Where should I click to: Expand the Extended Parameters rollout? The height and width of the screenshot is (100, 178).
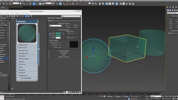point(64,51)
